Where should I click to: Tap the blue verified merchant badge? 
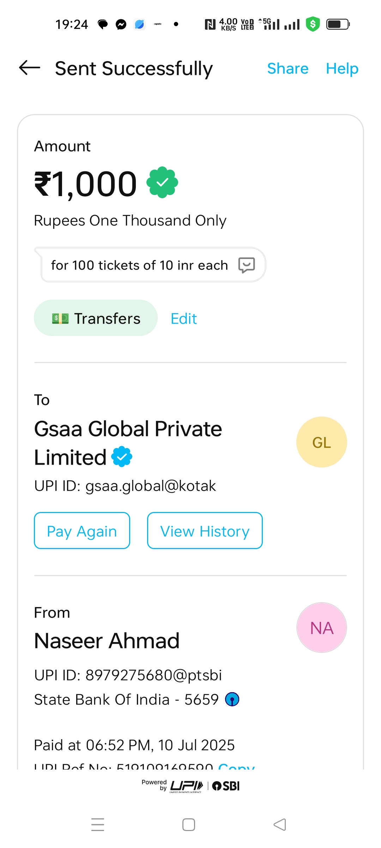coord(122,457)
